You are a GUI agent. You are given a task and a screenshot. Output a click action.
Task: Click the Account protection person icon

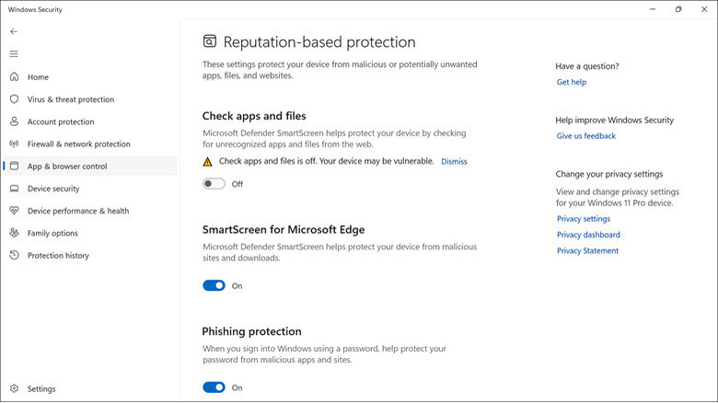15,121
